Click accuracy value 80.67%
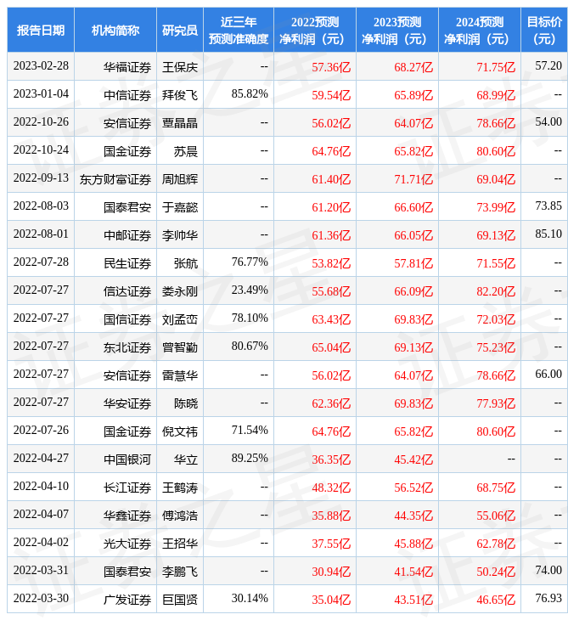 [x=250, y=347]
